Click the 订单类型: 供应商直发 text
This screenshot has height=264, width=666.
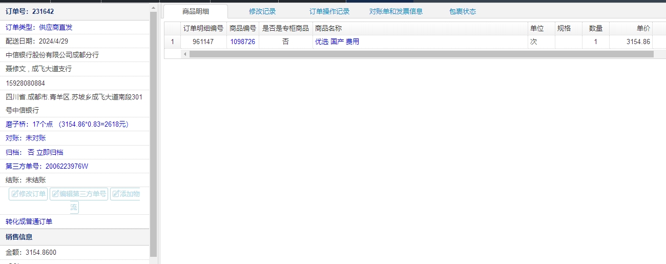39,28
